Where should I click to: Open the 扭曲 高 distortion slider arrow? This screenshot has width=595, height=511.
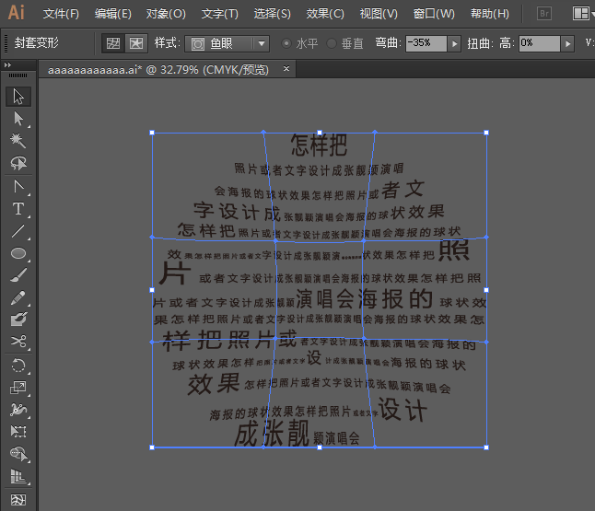(x=567, y=43)
